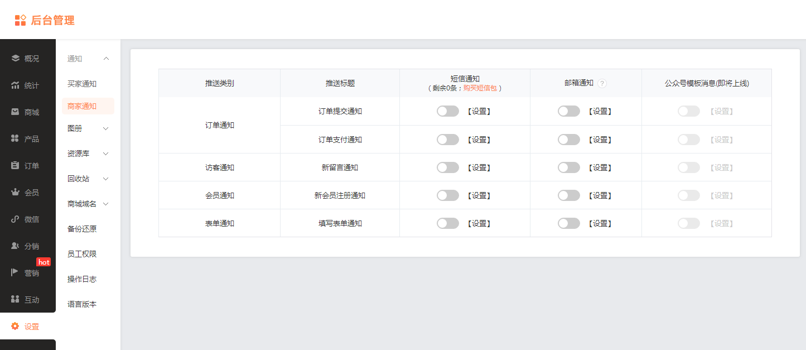The height and width of the screenshot is (350, 806).
Task: Open SMS 设置 for 订单提交通知
Action: pyautogui.click(x=479, y=111)
